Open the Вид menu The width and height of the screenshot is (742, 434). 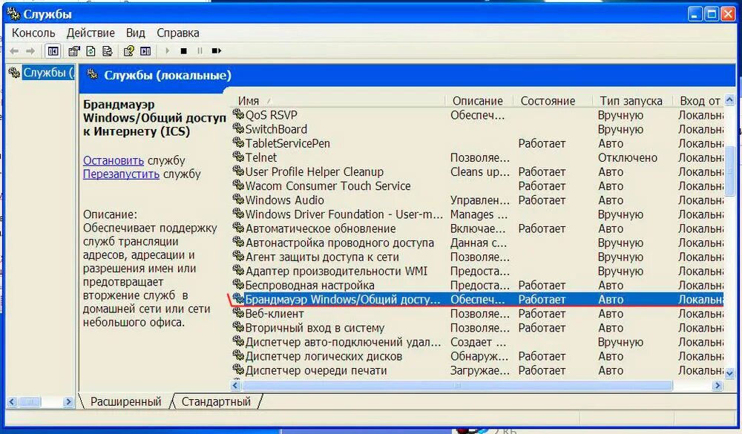coord(135,33)
